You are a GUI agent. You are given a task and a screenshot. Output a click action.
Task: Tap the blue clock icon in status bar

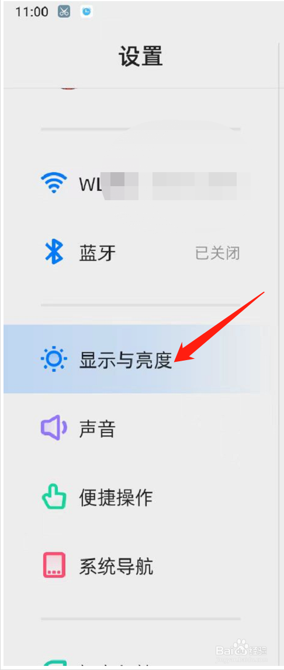point(87,12)
